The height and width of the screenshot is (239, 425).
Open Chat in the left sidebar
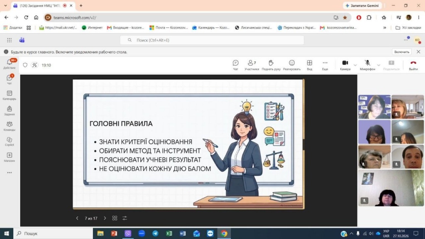pos(10,79)
